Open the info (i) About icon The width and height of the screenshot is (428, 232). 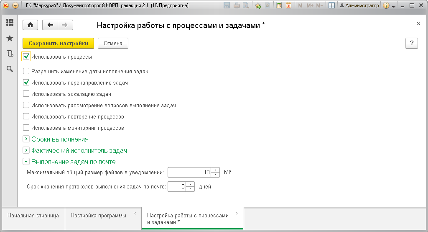coord(386,5)
